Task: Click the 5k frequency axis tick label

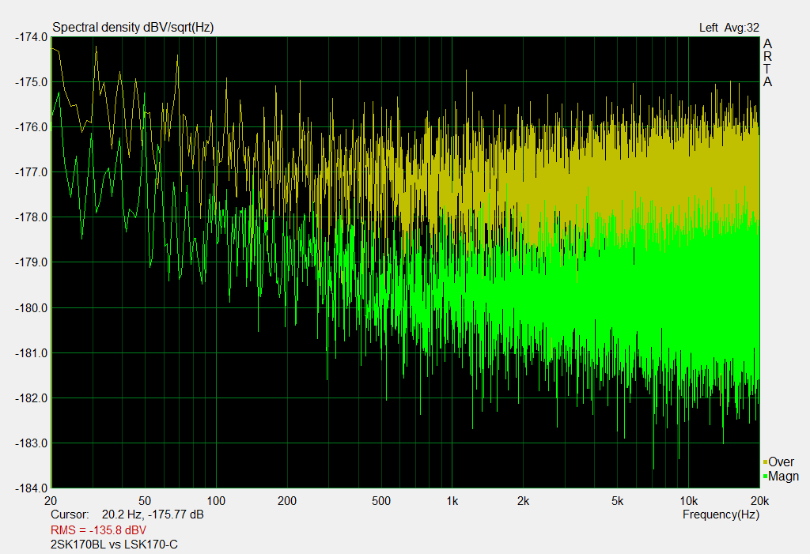Action: click(617, 501)
